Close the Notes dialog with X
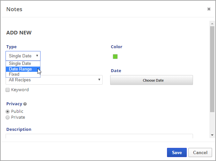 tap(209, 9)
